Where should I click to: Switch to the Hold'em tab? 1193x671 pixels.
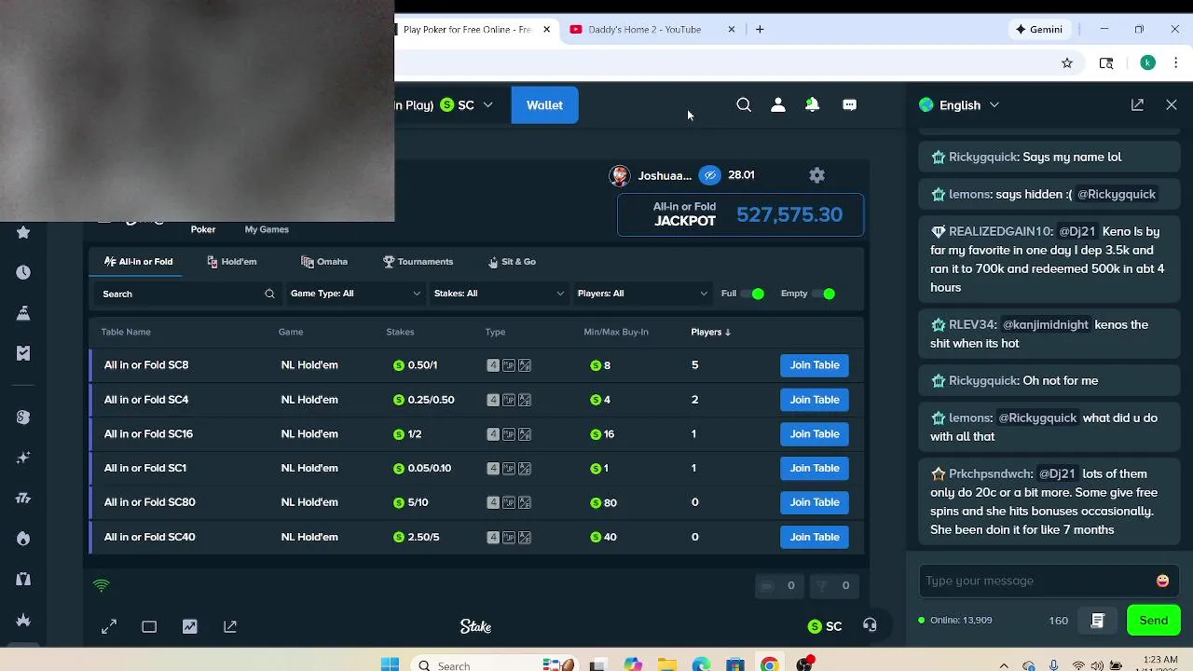pyautogui.click(x=232, y=262)
